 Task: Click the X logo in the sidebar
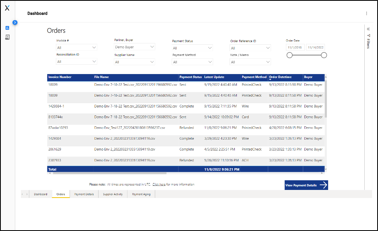[x=7, y=8]
